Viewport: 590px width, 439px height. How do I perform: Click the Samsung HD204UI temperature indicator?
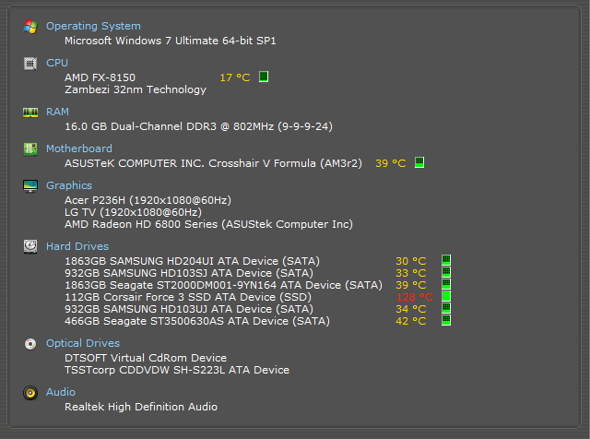446,261
